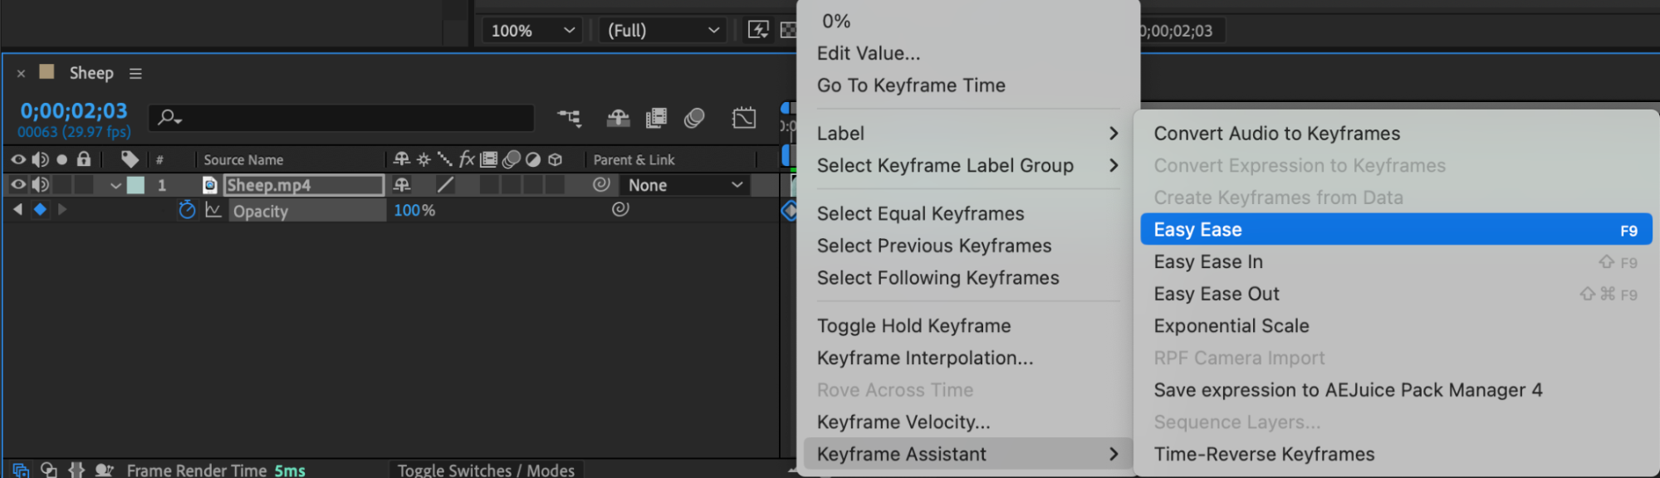The height and width of the screenshot is (478, 1660).
Task: Mute audio of the Sheep.mp4 layer
Action: point(40,184)
